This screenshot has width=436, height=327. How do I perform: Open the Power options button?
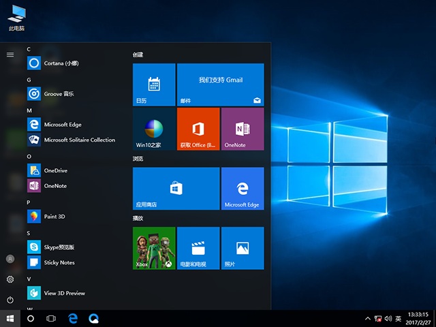coord(10,300)
